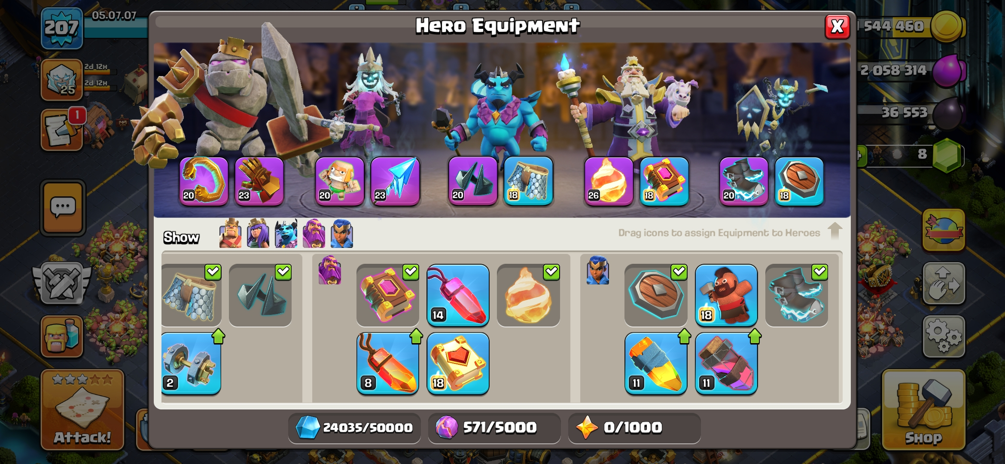Select the Giant Gauntlet equipment slot

pos(259,181)
